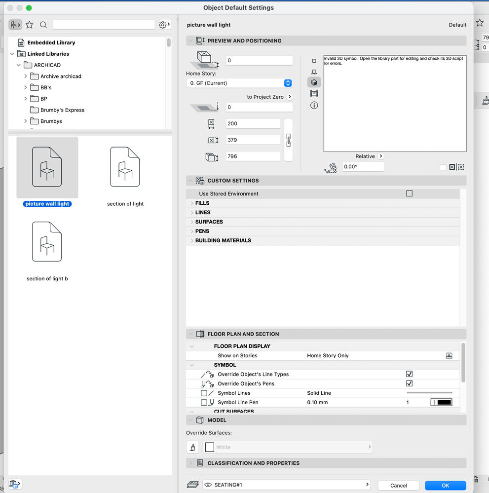Select 'picture wall light' object thumbnail
The height and width of the screenshot is (493, 489).
[47, 167]
